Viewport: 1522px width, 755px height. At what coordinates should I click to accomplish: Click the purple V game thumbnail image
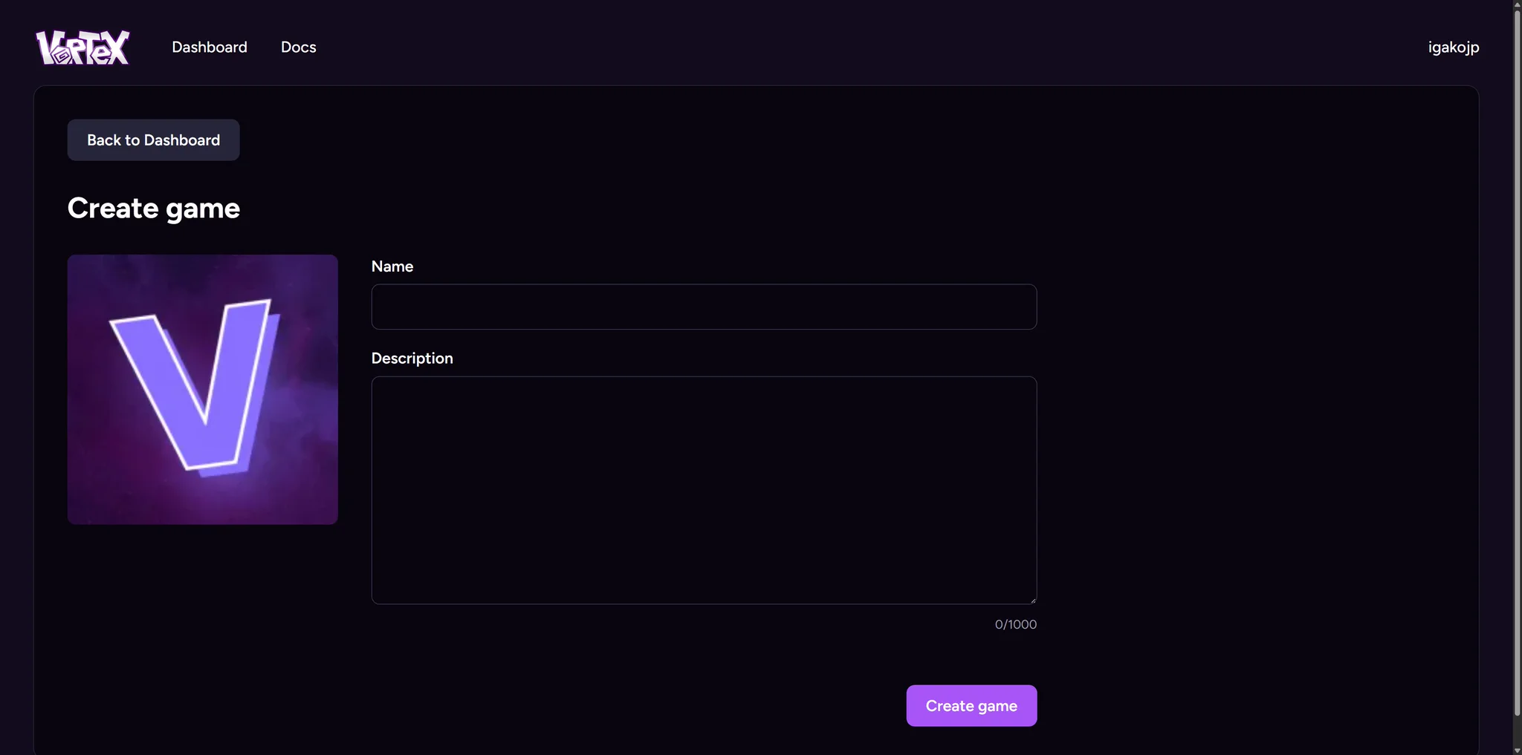(x=203, y=390)
